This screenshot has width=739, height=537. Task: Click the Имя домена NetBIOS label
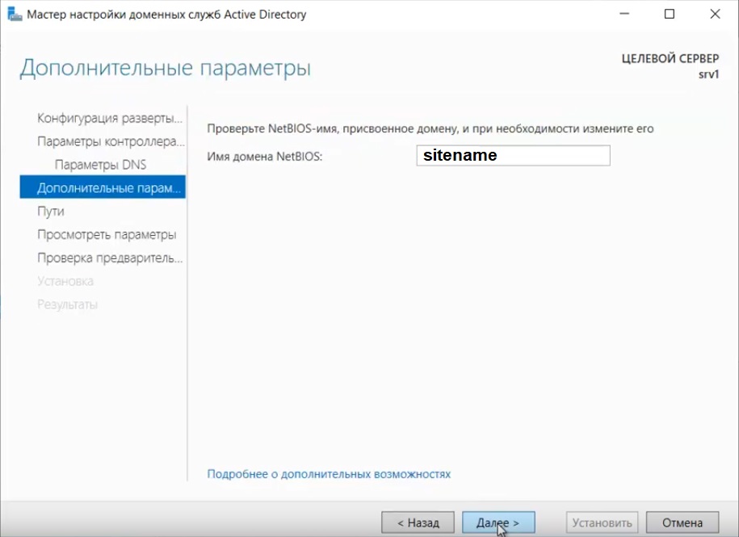(x=264, y=157)
